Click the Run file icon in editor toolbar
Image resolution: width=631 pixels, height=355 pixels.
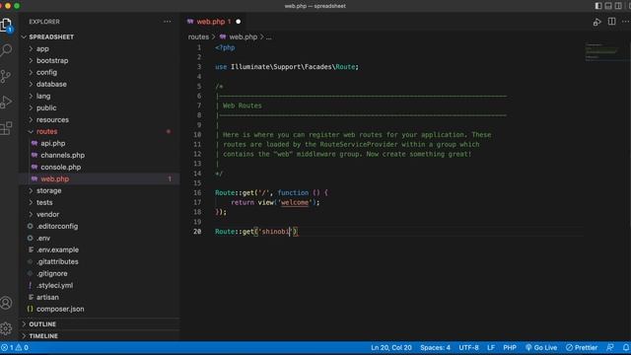(596, 22)
